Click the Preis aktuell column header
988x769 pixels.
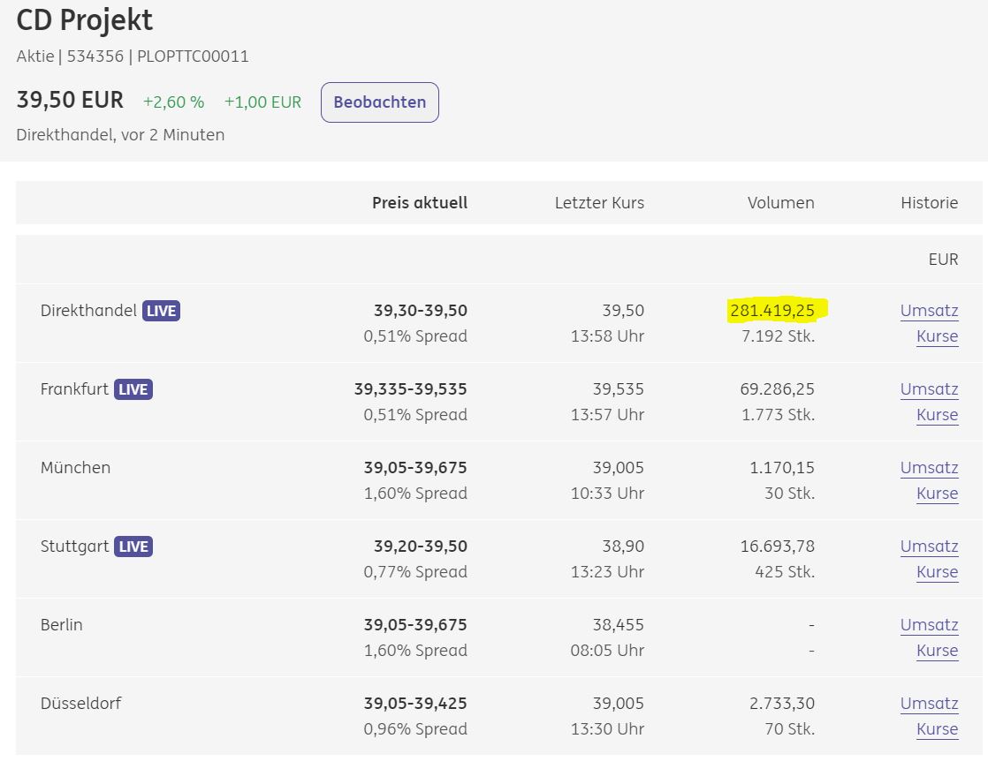(x=419, y=203)
